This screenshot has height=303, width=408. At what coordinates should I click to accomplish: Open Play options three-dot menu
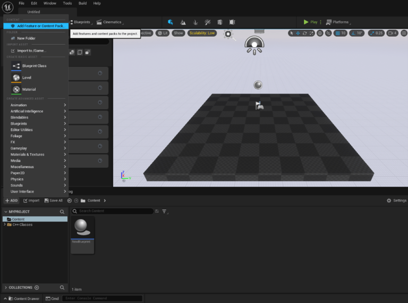[320, 22]
